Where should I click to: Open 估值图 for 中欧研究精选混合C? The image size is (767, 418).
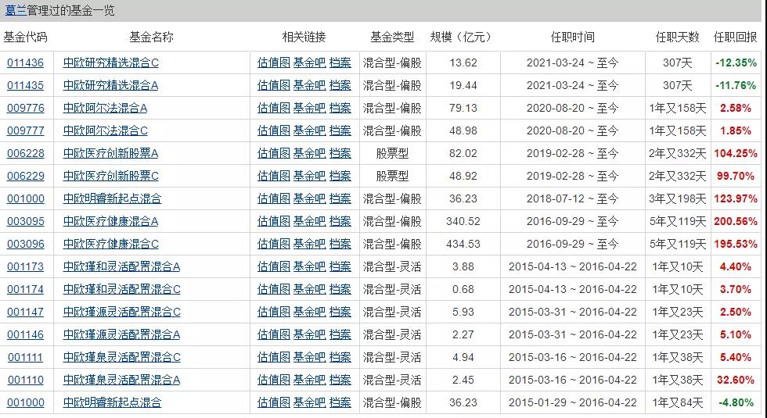(274, 63)
